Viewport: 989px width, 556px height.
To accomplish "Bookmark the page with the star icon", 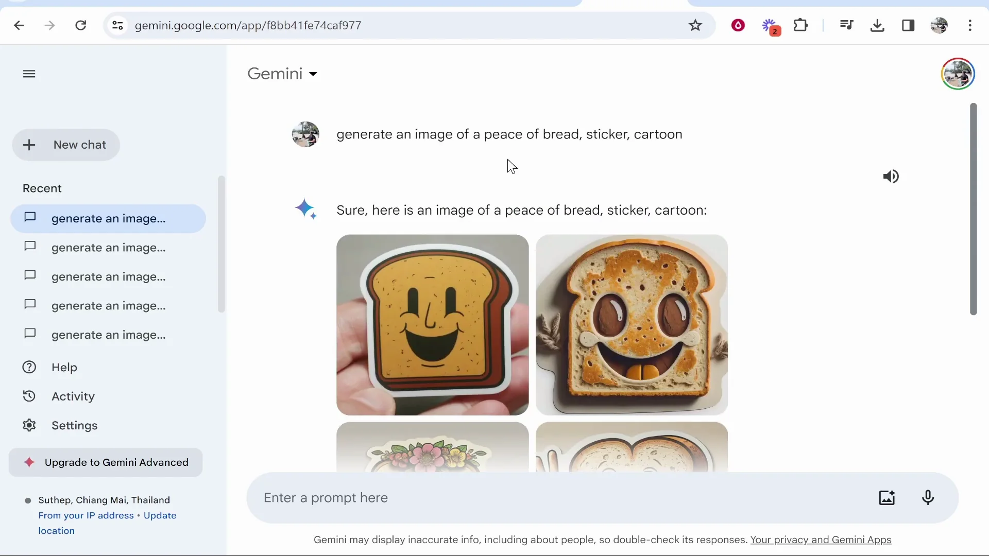I will point(695,25).
